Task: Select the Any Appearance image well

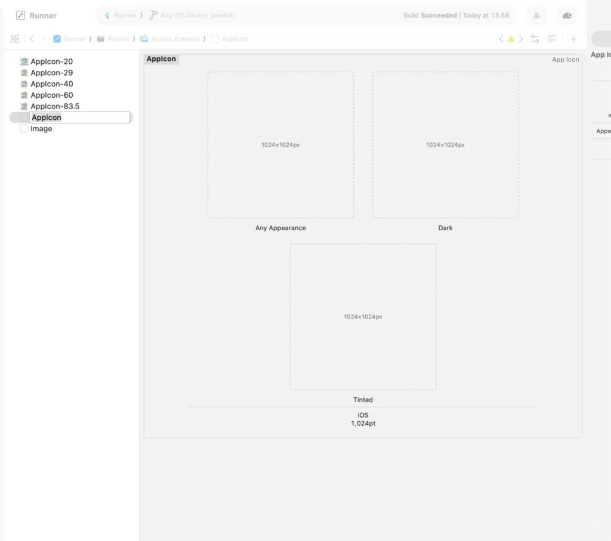Action: click(x=280, y=145)
